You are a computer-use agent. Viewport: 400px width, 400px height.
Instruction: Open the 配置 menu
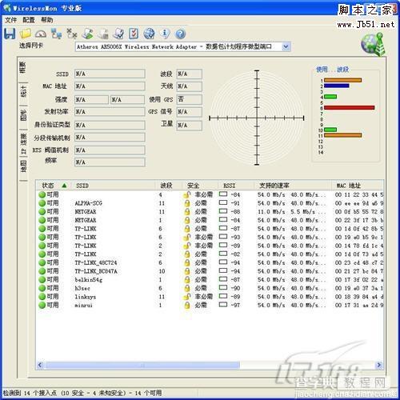point(29,20)
